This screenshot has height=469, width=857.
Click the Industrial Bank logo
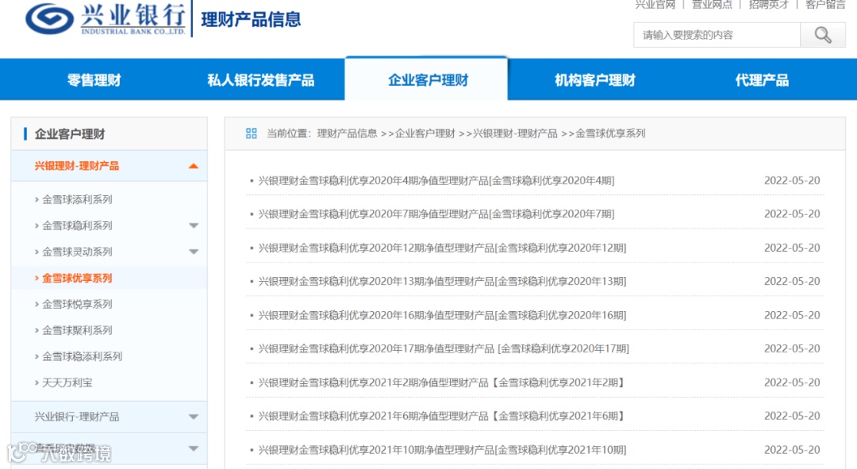pyautogui.click(x=106, y=19)
